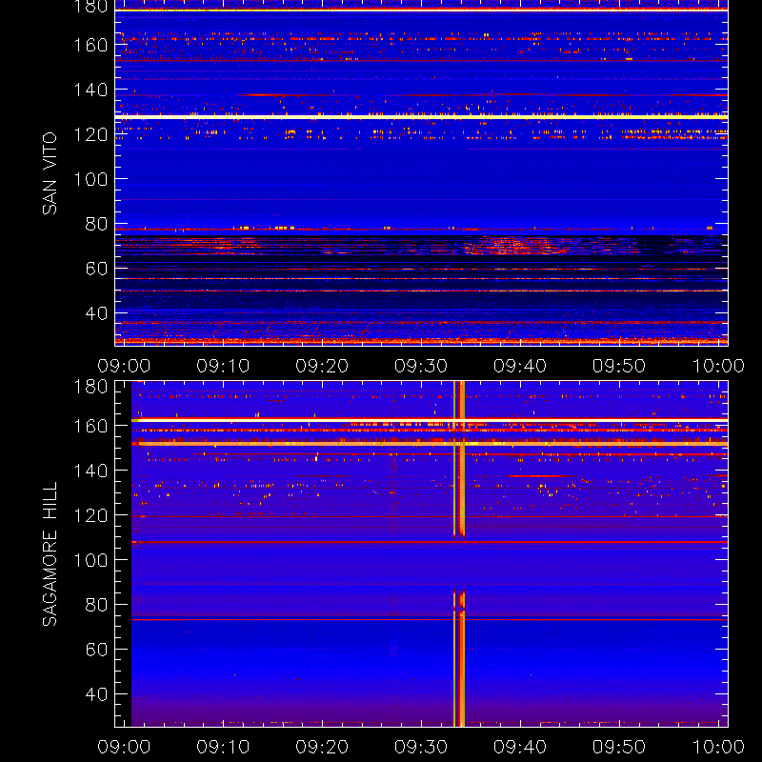Select frequency label 60 on San Vito axis
The width and height of the screenshot is (762, 762).
96,269
